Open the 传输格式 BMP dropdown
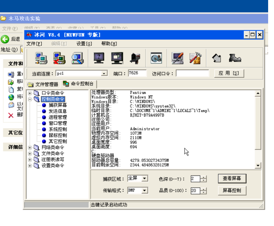The image size is (274, 226). [144, 191]
